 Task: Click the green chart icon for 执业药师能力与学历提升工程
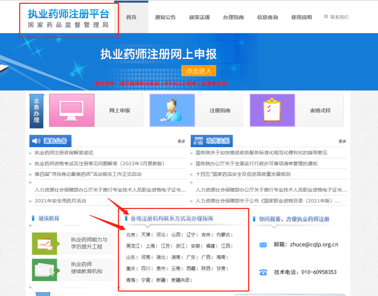pyautogui.click(x=44, y=244)
